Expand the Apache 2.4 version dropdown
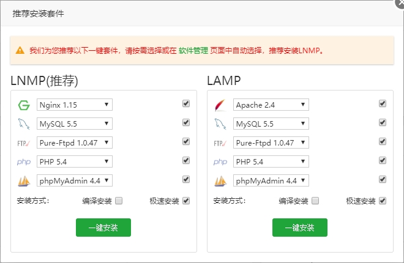The height and width of the screenshot is (263, 404). [x=271, y=105]
